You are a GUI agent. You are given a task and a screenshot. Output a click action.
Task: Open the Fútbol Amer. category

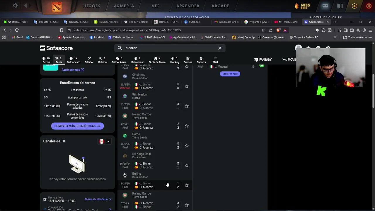(119, 60)
